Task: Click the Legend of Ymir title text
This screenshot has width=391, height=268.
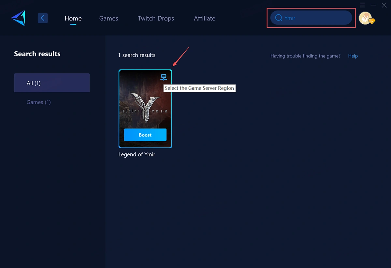Action: pyautogui.click(x=137, y=154)
